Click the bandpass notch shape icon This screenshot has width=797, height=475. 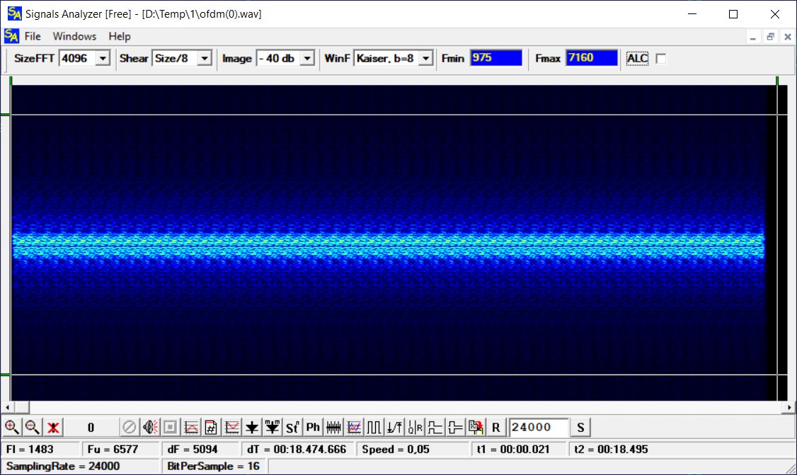pyautogui.click(x=455, y=427)
